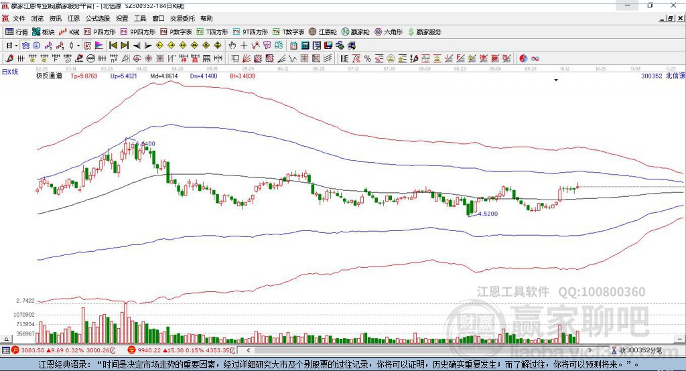Click the 极反通道 indicator label
The width and height of the screenshot is (686, 371).
pos(49,76)
